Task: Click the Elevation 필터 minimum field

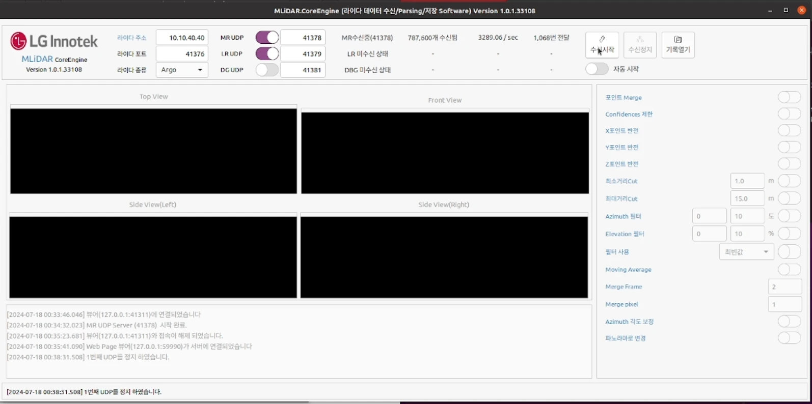Action: 709,234
